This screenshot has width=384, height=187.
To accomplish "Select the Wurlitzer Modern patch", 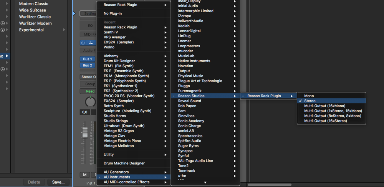I will (x=35, y=23).
